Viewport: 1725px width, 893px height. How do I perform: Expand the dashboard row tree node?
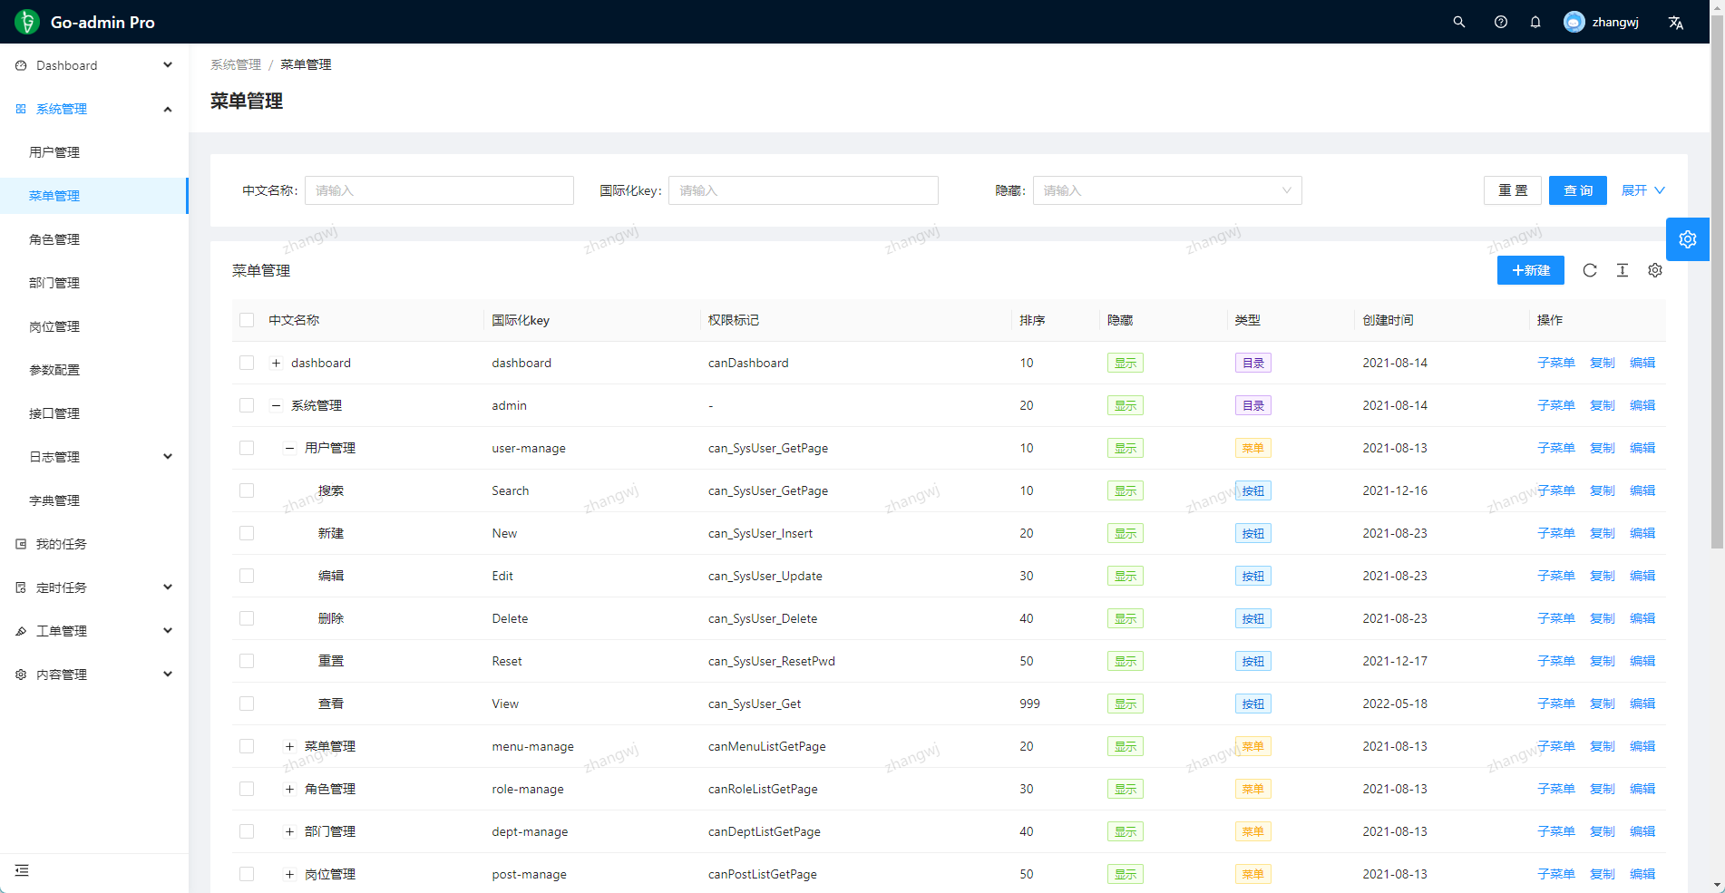pyautogui.click(x=276, y=363)
